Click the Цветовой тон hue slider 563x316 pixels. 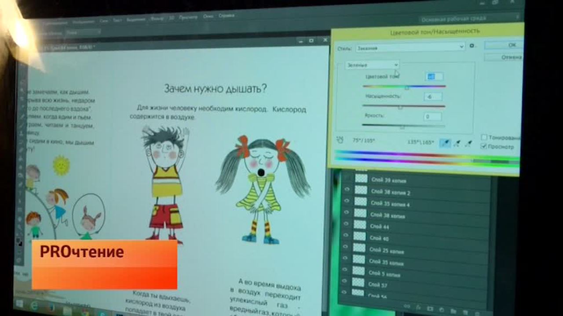pos(404,87)
